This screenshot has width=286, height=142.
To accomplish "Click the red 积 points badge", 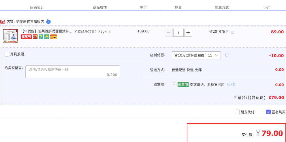I will tap(35, 37).
